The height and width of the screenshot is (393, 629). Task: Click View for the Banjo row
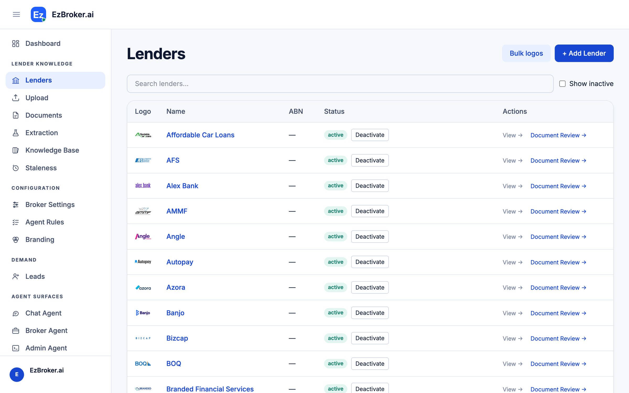512,313
